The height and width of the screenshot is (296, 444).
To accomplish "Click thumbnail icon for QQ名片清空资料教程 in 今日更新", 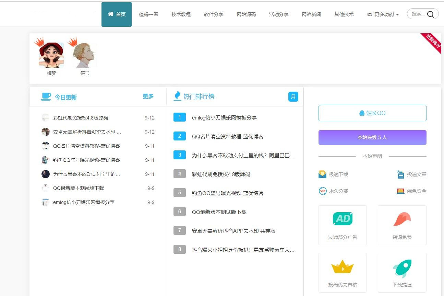I will coord(46,146).
